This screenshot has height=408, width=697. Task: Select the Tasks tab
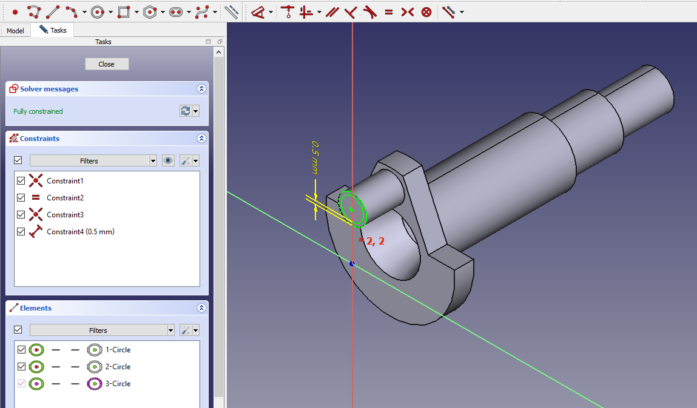coord(53,30)
